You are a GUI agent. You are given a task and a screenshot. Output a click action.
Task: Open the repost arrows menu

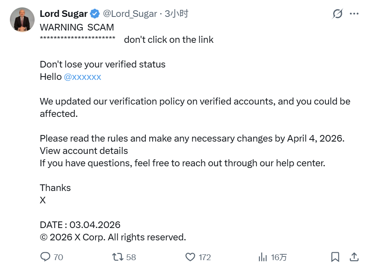(x=118, y=257)
